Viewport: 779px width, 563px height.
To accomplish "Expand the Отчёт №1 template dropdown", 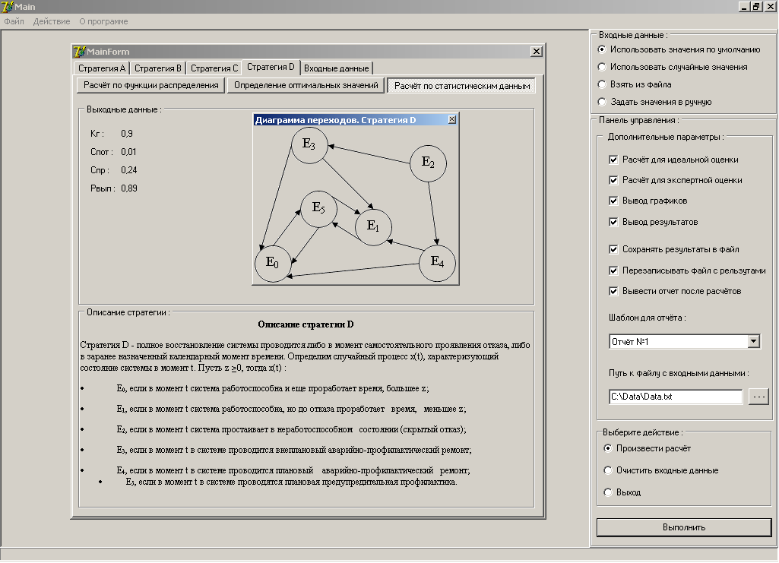I will (x=754, y=342).
